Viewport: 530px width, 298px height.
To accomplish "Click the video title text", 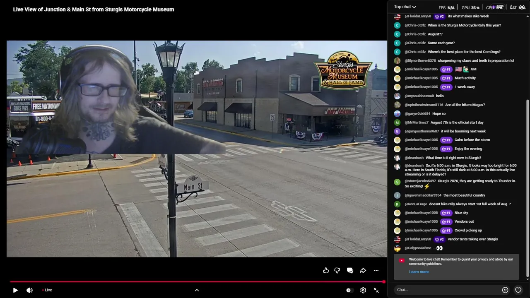I will coord(94,10).
